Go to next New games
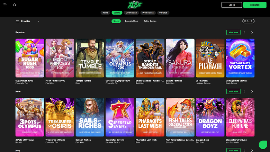 (x=252, y=91)
